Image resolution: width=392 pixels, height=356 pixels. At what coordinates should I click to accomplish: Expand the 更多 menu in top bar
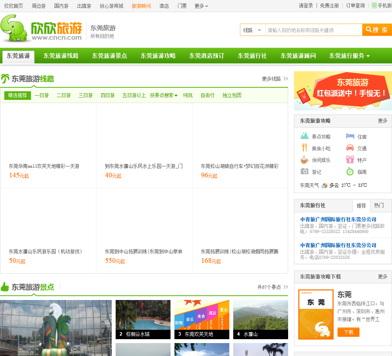[201, 6]
